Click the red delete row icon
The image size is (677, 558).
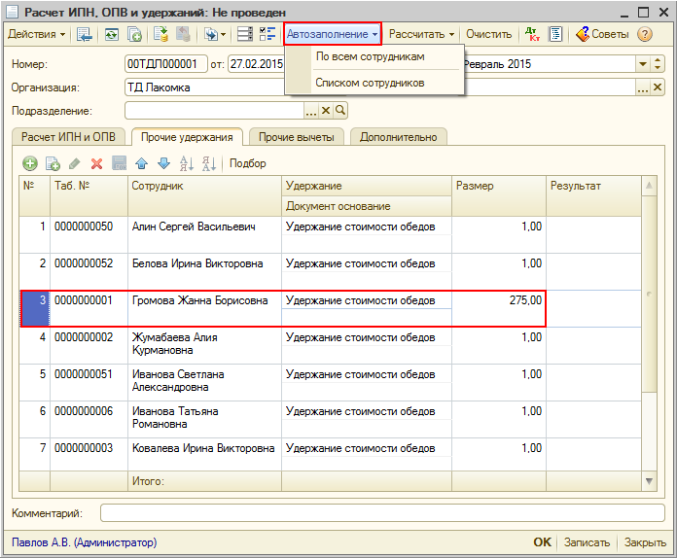tap(96, 163)
